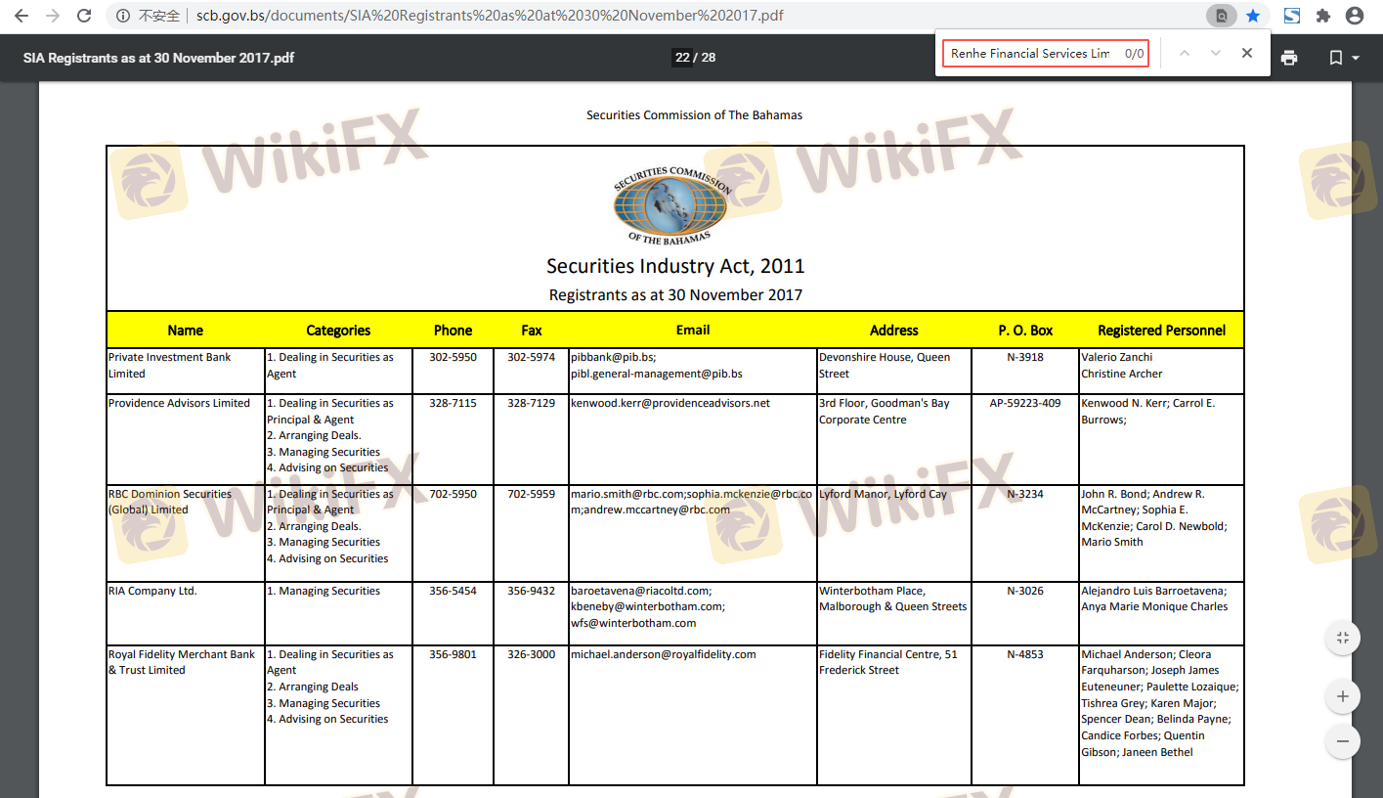
Task: Zoom in with the plus button
Action: (x=1343, y=696)
